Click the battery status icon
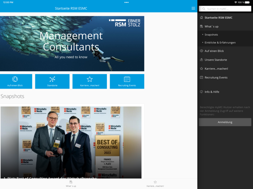Image resolution: width=253 pixels, height=189 pixels. (247, 2)
